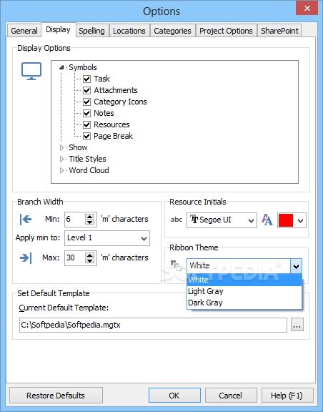Toggle the Attachments checkbox
Viewport: 323px width, 412px height.
[87, 90]
